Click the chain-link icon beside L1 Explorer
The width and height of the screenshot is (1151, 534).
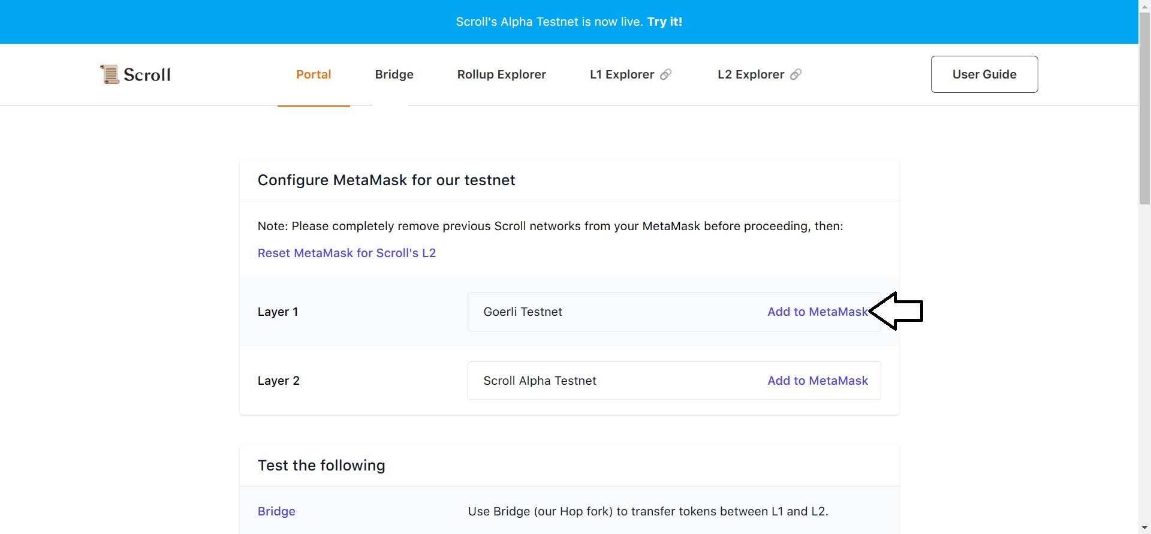(665, 74)
